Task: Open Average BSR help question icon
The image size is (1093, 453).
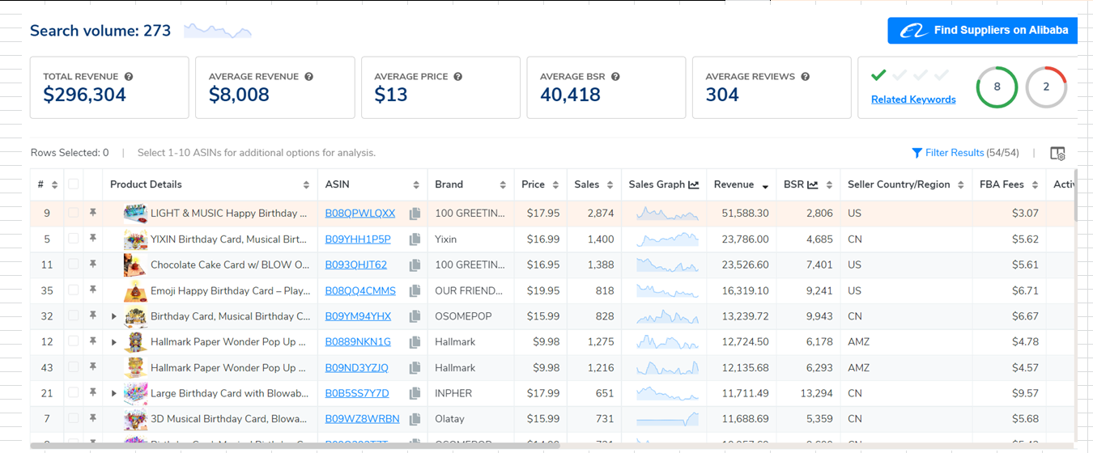Action: [615, 77]
